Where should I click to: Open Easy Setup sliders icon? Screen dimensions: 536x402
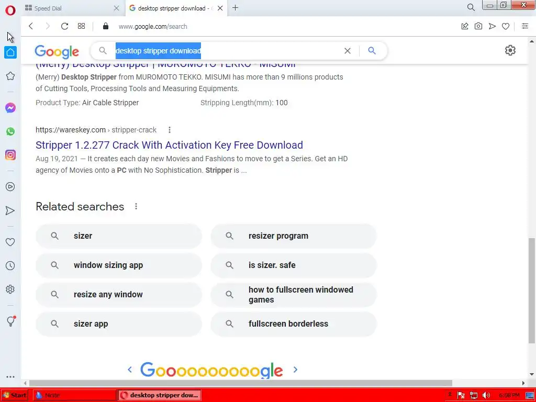point(525,26)
